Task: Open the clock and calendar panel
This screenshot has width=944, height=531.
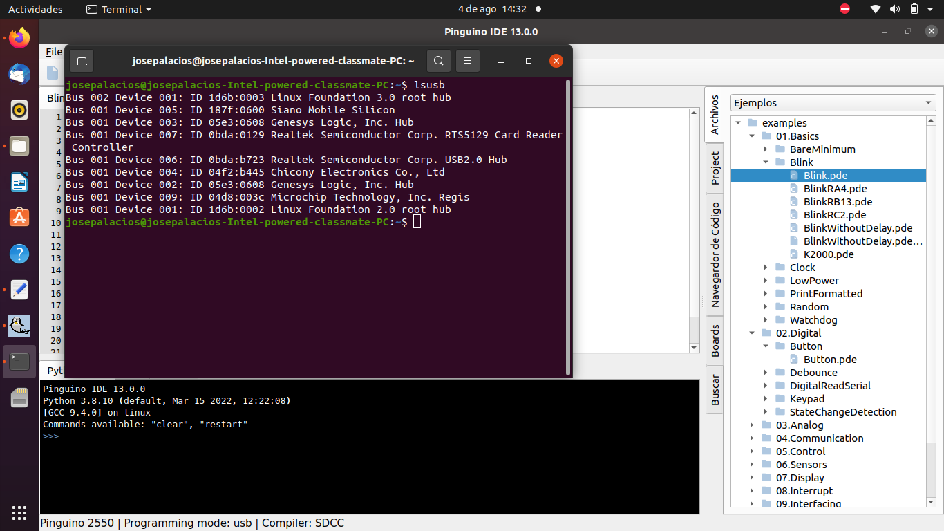Action: coord(492,9)
